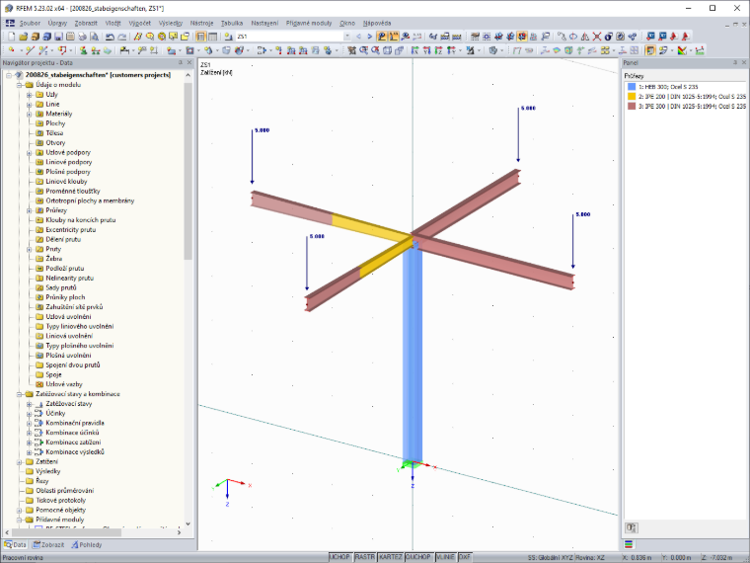Open the Výpočet menu

[140, 23]
